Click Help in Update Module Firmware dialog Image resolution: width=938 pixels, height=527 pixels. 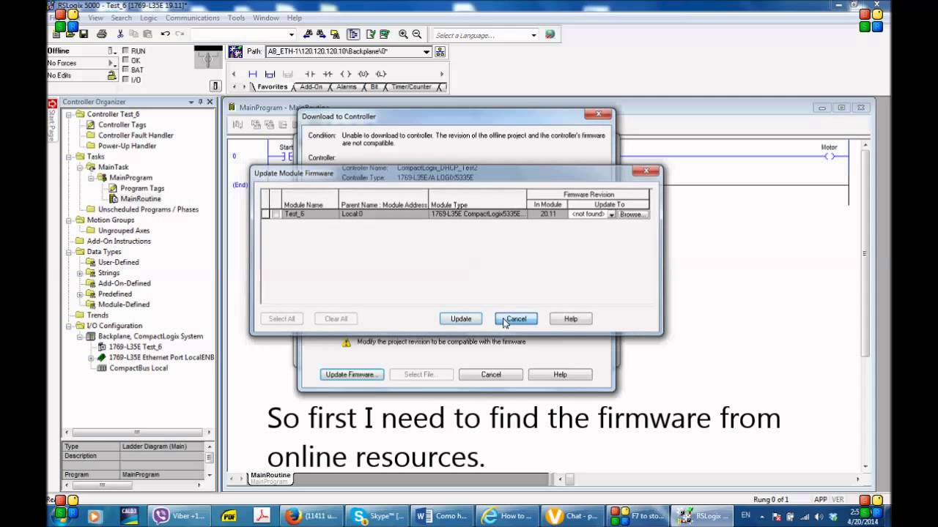click(x=571, y=318)
